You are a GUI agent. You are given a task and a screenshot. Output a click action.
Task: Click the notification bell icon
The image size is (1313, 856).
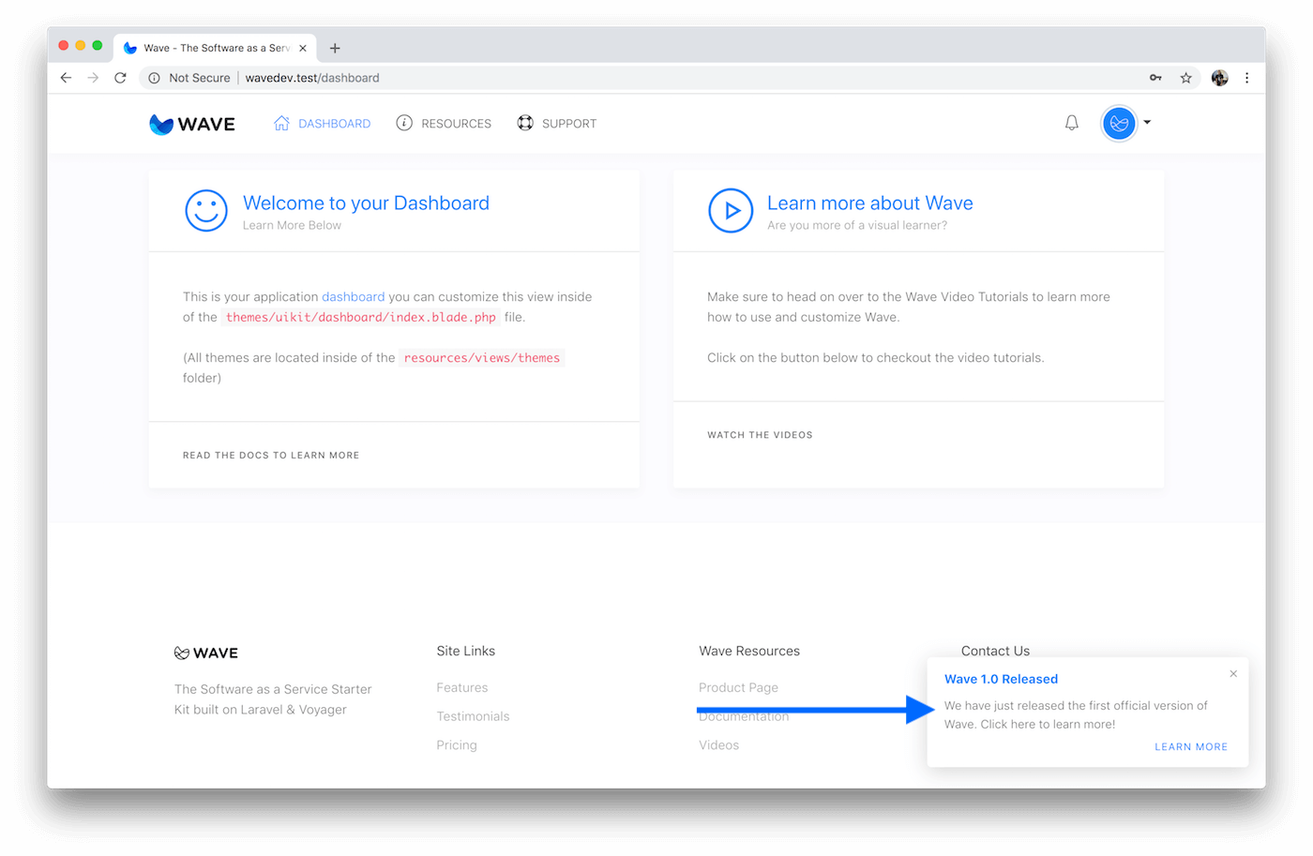1071,123
